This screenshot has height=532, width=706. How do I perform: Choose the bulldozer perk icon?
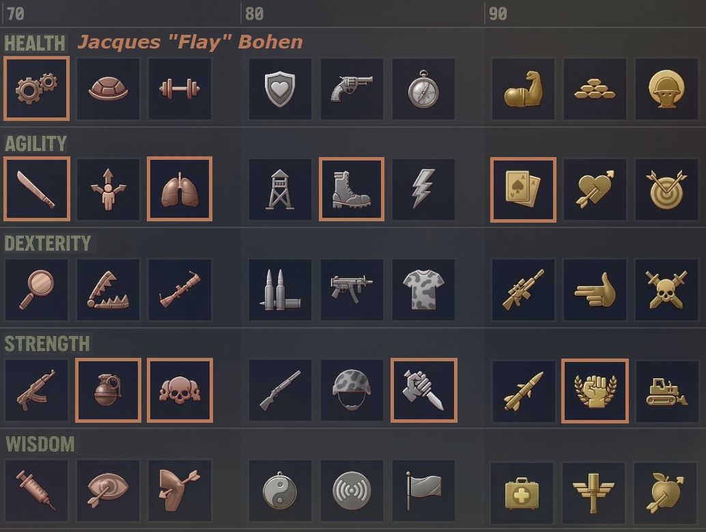click(667, 391)
